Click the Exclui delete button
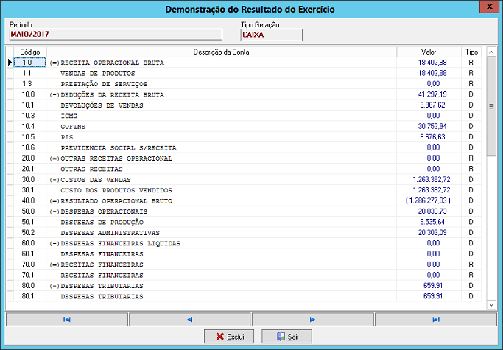The height and width of the screenshot is (350, 503). (x=229, y=337)
